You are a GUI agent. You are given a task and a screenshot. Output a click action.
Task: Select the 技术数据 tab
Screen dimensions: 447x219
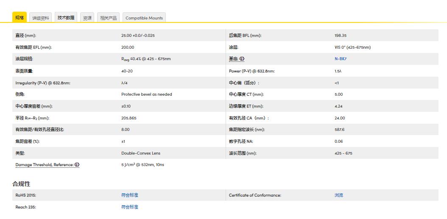tap(66, 18)
